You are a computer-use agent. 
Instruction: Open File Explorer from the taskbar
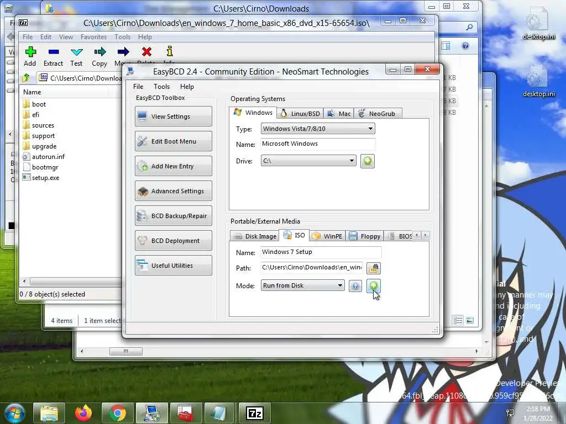pos(49,413)
